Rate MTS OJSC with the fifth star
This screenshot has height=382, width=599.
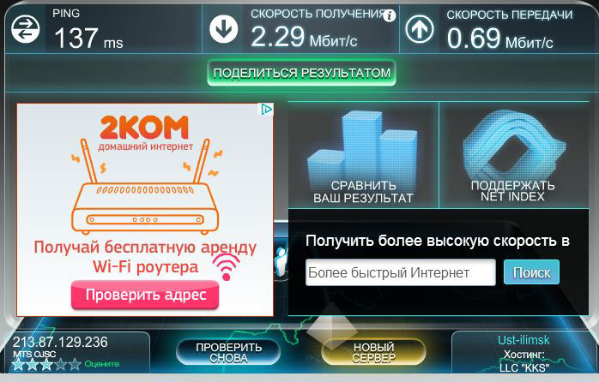(75, 365)
